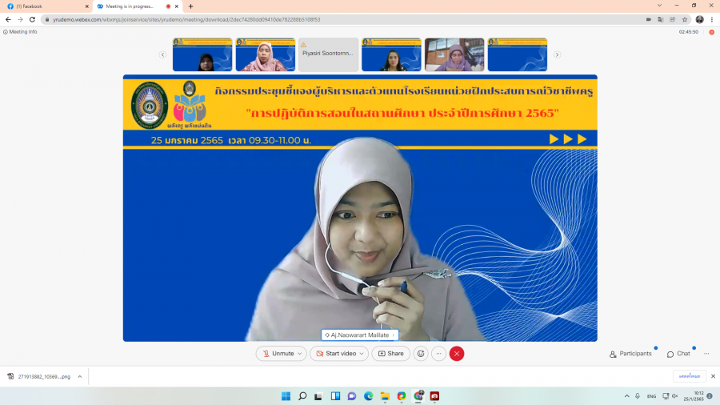This screenshot has width=720, height=405.
Task: Select Piyasiri Soontornn participant tile
Action: pos(328,54)
